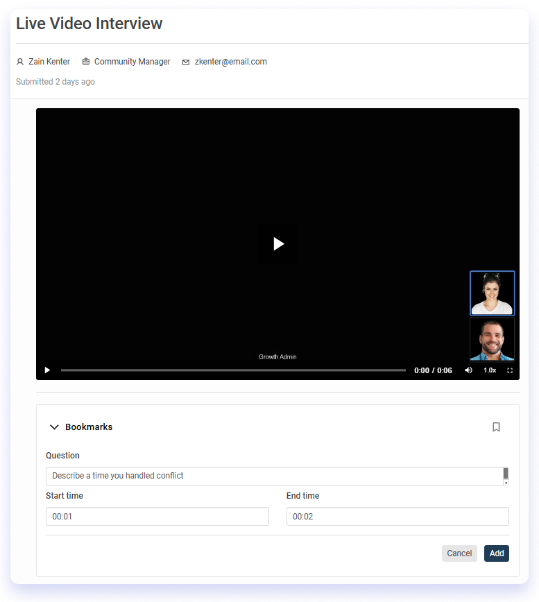539x602 pixels.
Task: Click the person icon beside Zain Kenter
Action: click(x=20, y=62)
